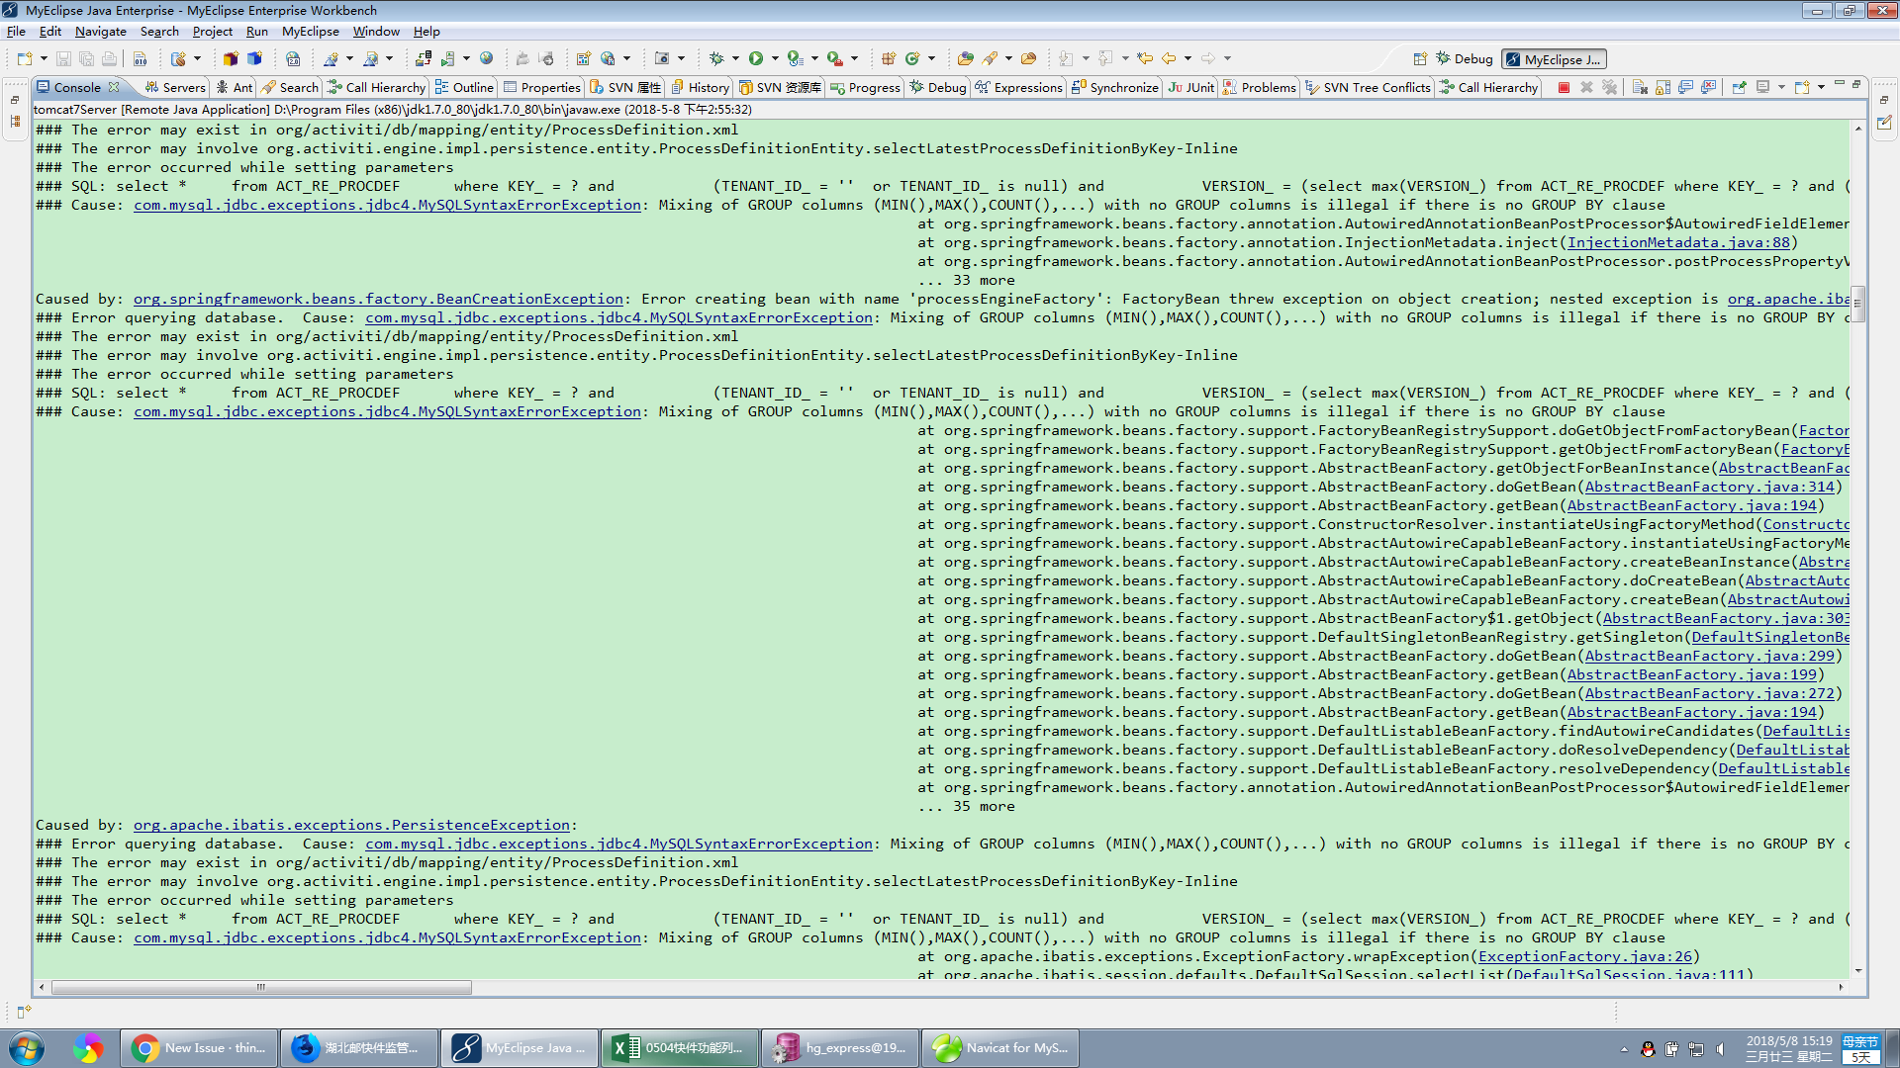This screenshot has width=1900, height=1068.
Task: Open BeanCreationException hyperlink
Action: tap(379, 299)
